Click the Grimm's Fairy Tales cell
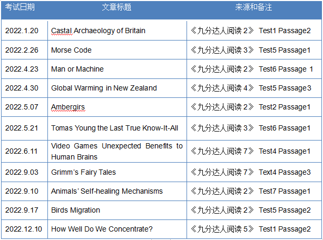This screenshot has width=323, height=240. coord(117,172)
